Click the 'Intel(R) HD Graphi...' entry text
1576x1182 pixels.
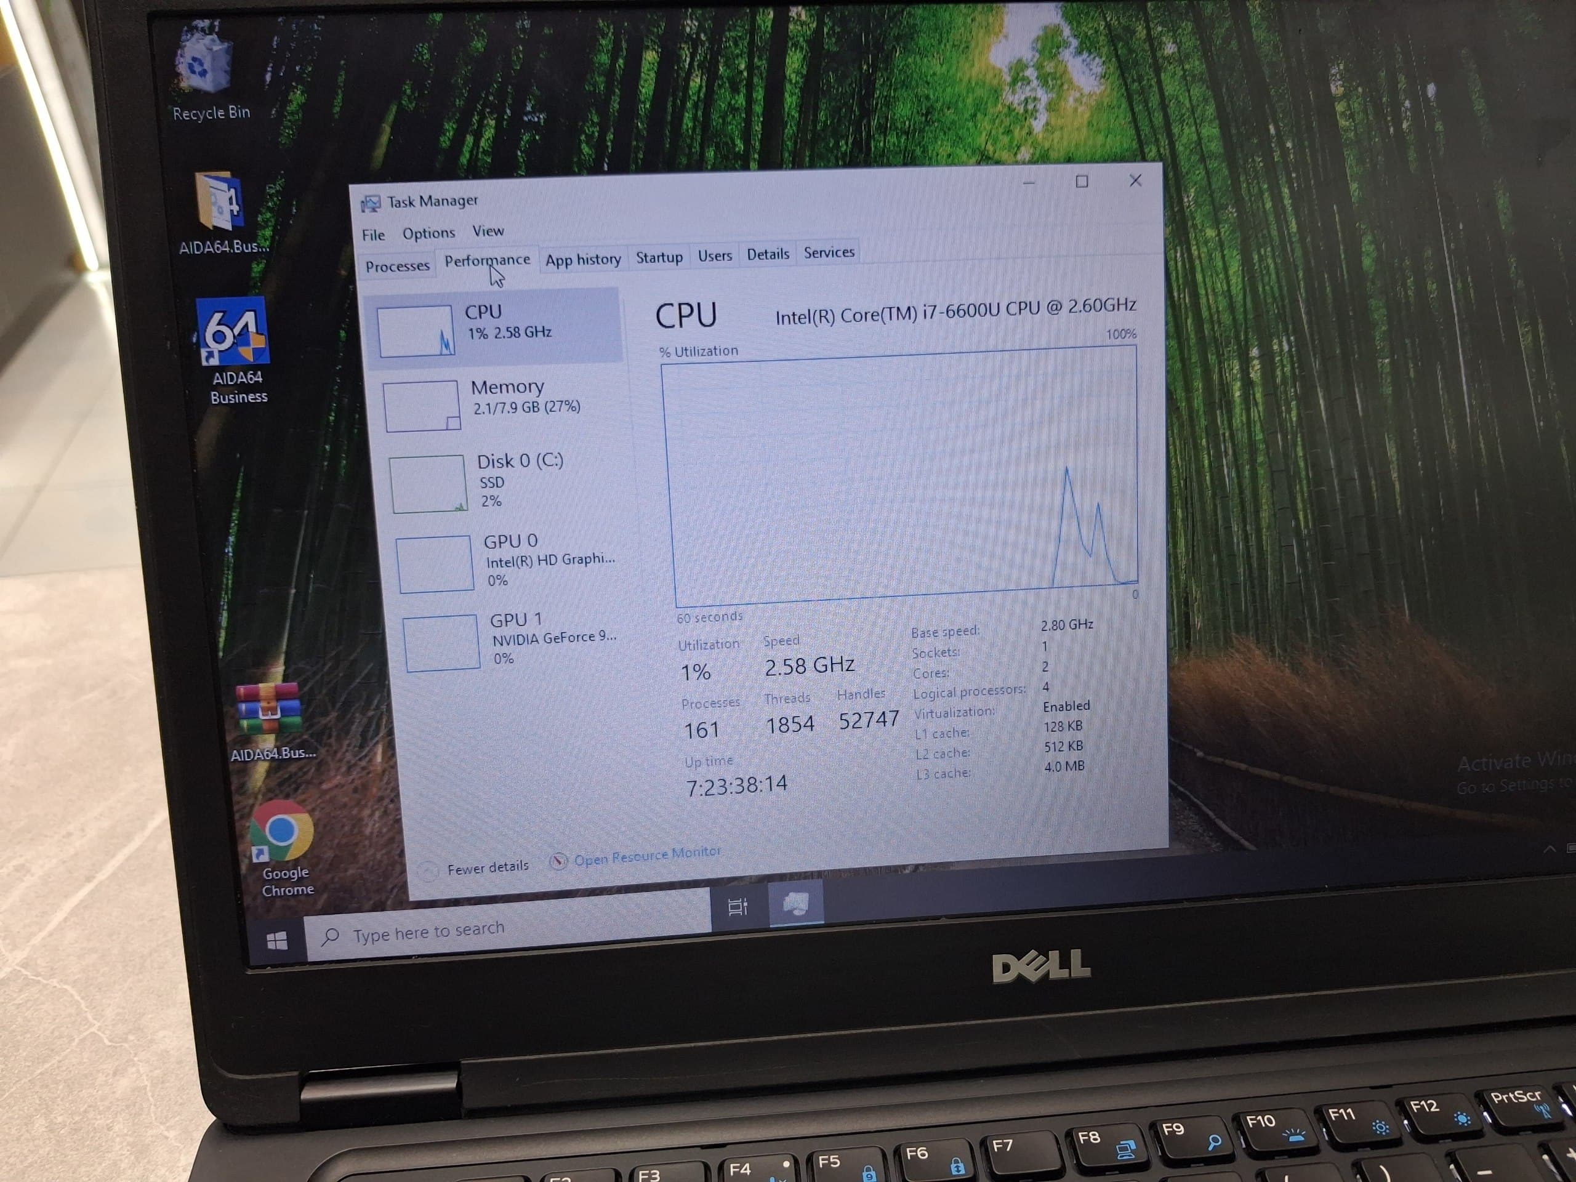coord(550,560)
